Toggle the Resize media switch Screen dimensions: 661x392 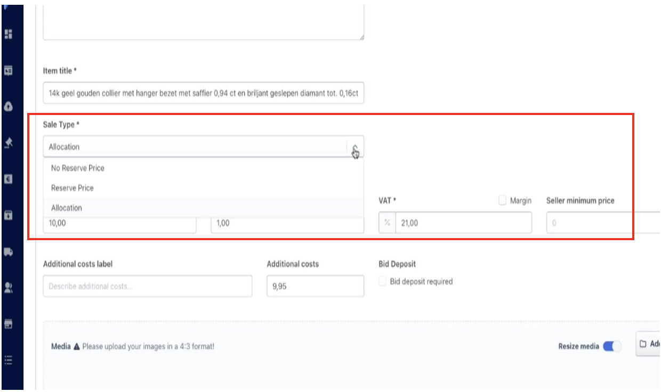612,346
